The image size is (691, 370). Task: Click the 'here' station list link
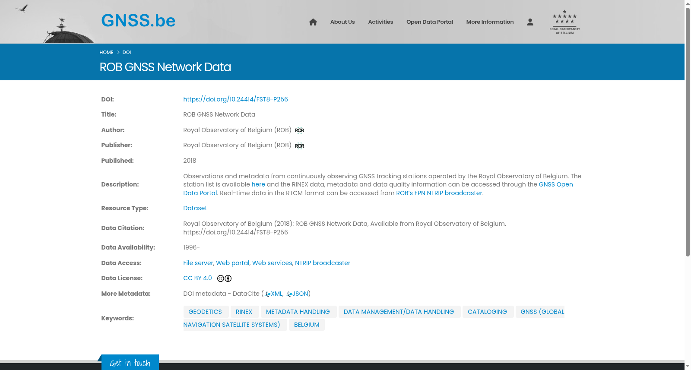click(x=258, y=184)
